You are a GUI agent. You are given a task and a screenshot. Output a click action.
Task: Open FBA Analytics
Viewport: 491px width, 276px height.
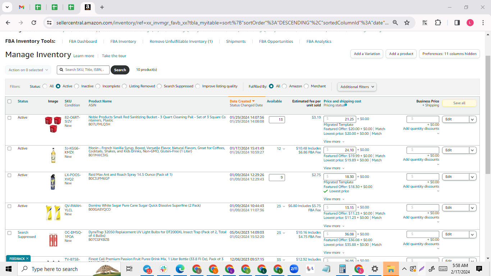coord(319,41)
